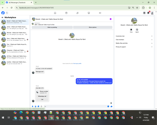
Task: Open the Cynthia conversation in the list
Action: click(15, 63)
